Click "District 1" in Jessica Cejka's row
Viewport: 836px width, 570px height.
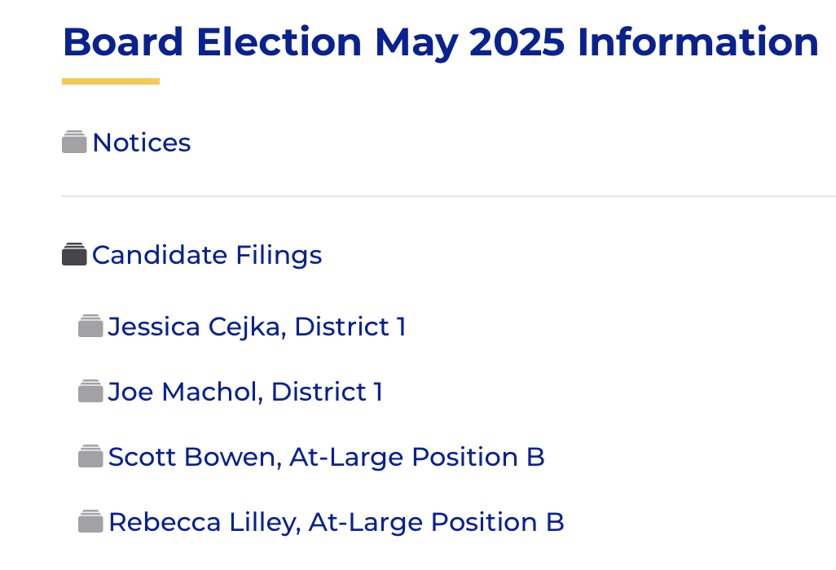[x=350, y=327]
